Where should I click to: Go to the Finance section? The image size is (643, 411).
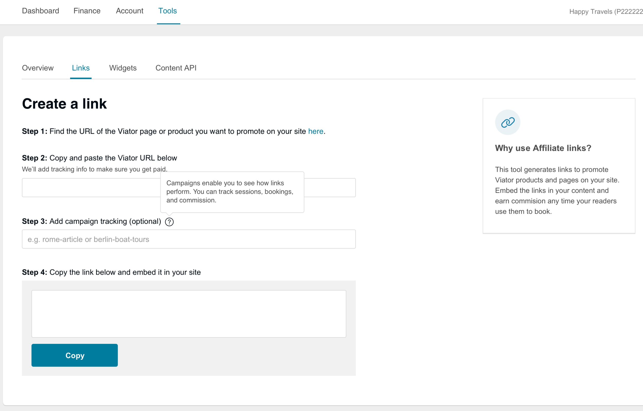click(87, 11)
